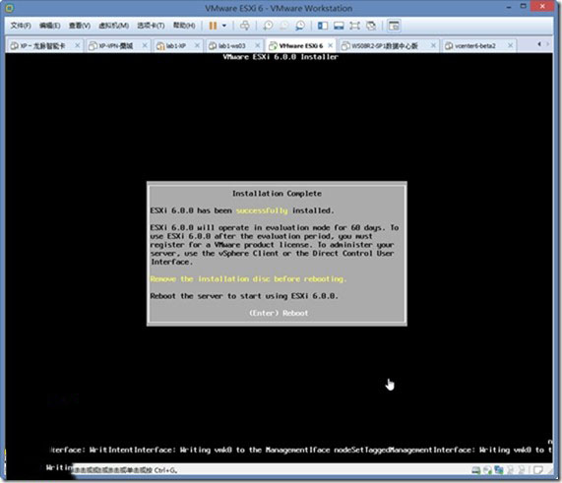The image size is (562, 483).
Task: Open the 文件(F) menu
Action: [21, 26]
